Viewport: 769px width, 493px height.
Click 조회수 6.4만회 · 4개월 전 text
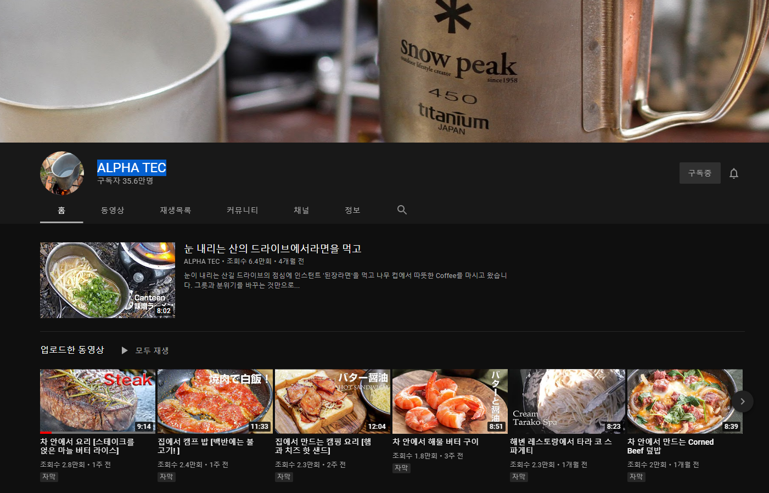pos(265,262)
